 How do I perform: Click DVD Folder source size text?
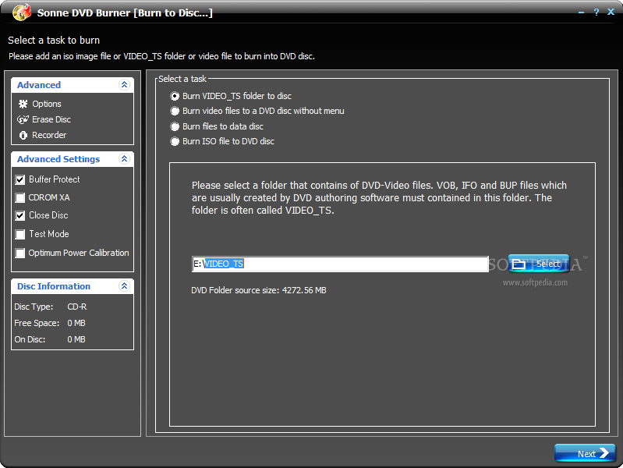click(259, 290)
